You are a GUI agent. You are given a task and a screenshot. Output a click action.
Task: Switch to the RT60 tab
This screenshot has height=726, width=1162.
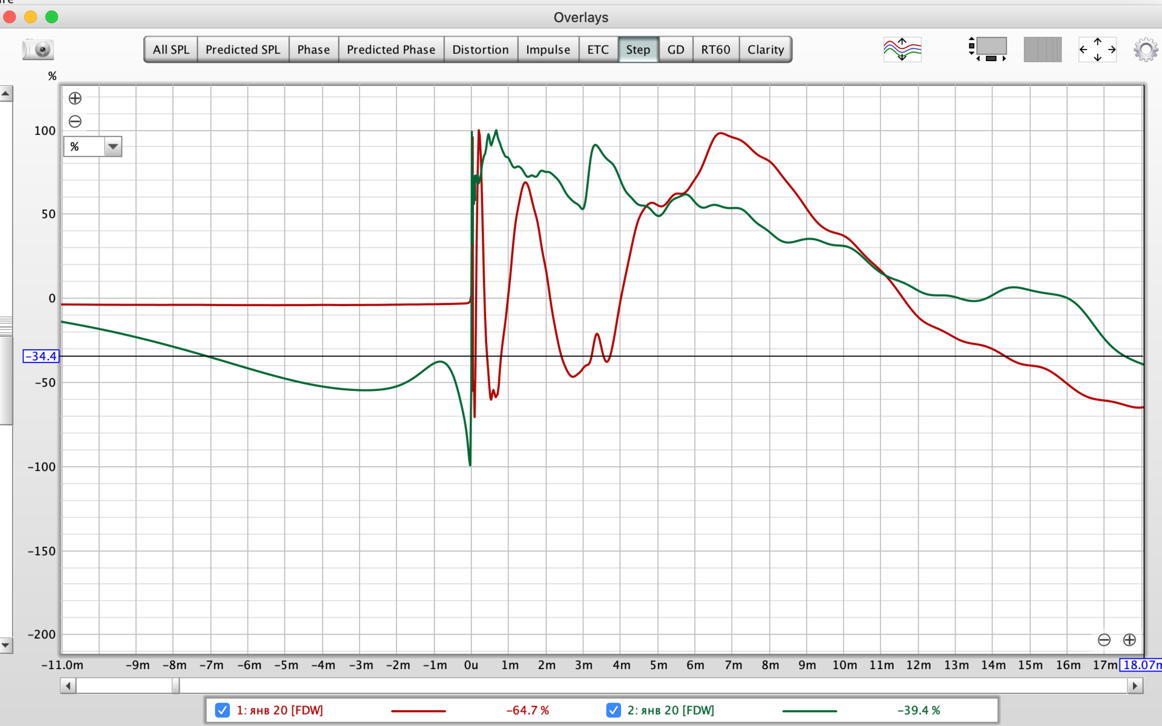point(715,50)
